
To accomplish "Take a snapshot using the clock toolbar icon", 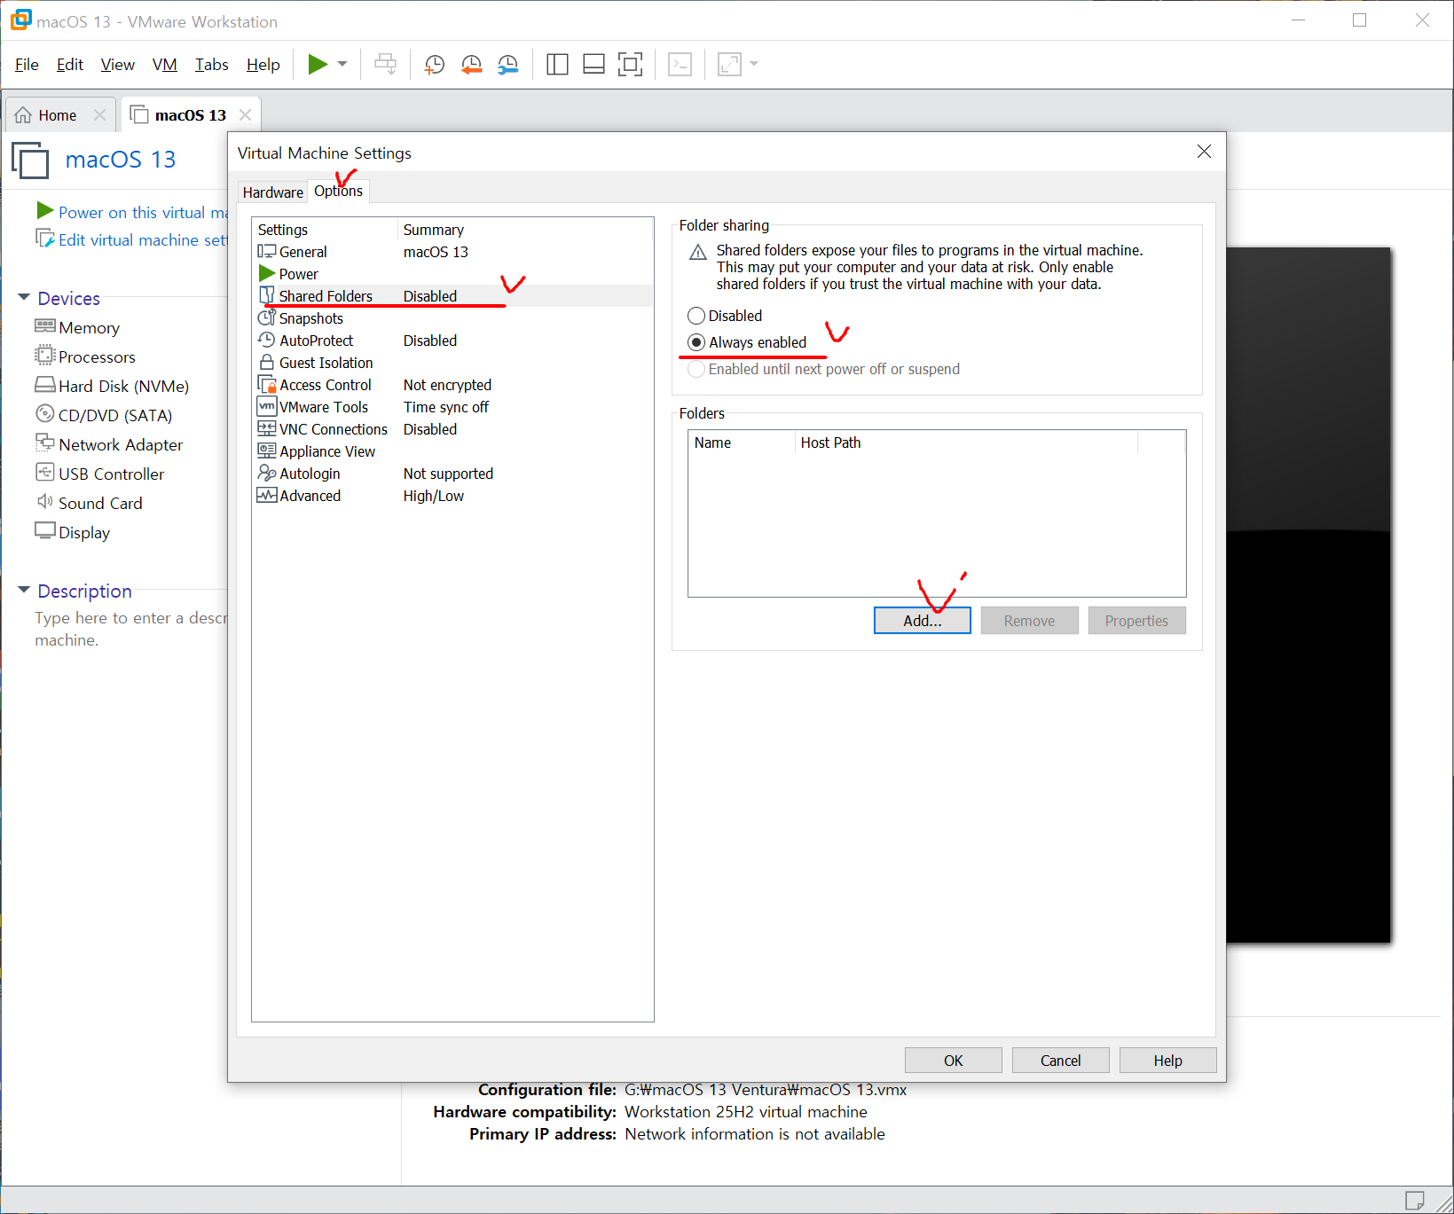I will [434, 64].
